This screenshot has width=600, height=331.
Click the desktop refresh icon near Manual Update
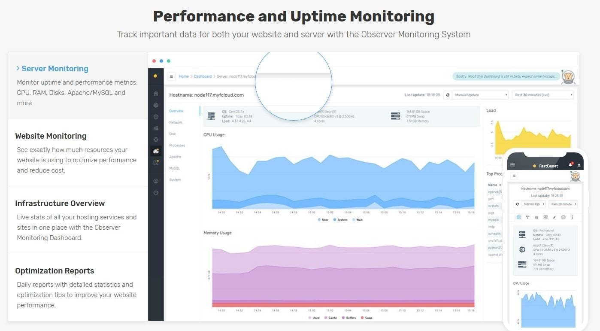point(448,95)
